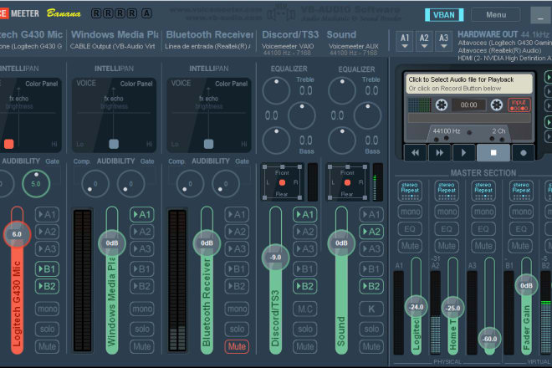Viewport: 552px width, 368px height.
Task: Click the A2 master fader at -25.0
Action: click(x=452, y=308)
